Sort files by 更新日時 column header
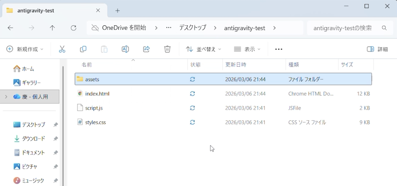The image size is (397, 186). point(236,65)
